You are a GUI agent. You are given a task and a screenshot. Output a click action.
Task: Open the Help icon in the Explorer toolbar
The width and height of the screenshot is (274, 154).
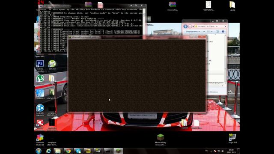[223, 31]
